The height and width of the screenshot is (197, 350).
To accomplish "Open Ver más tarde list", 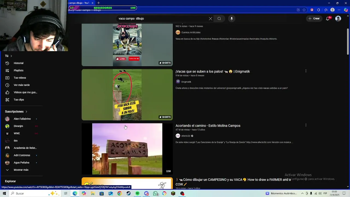I will (21, 85).
